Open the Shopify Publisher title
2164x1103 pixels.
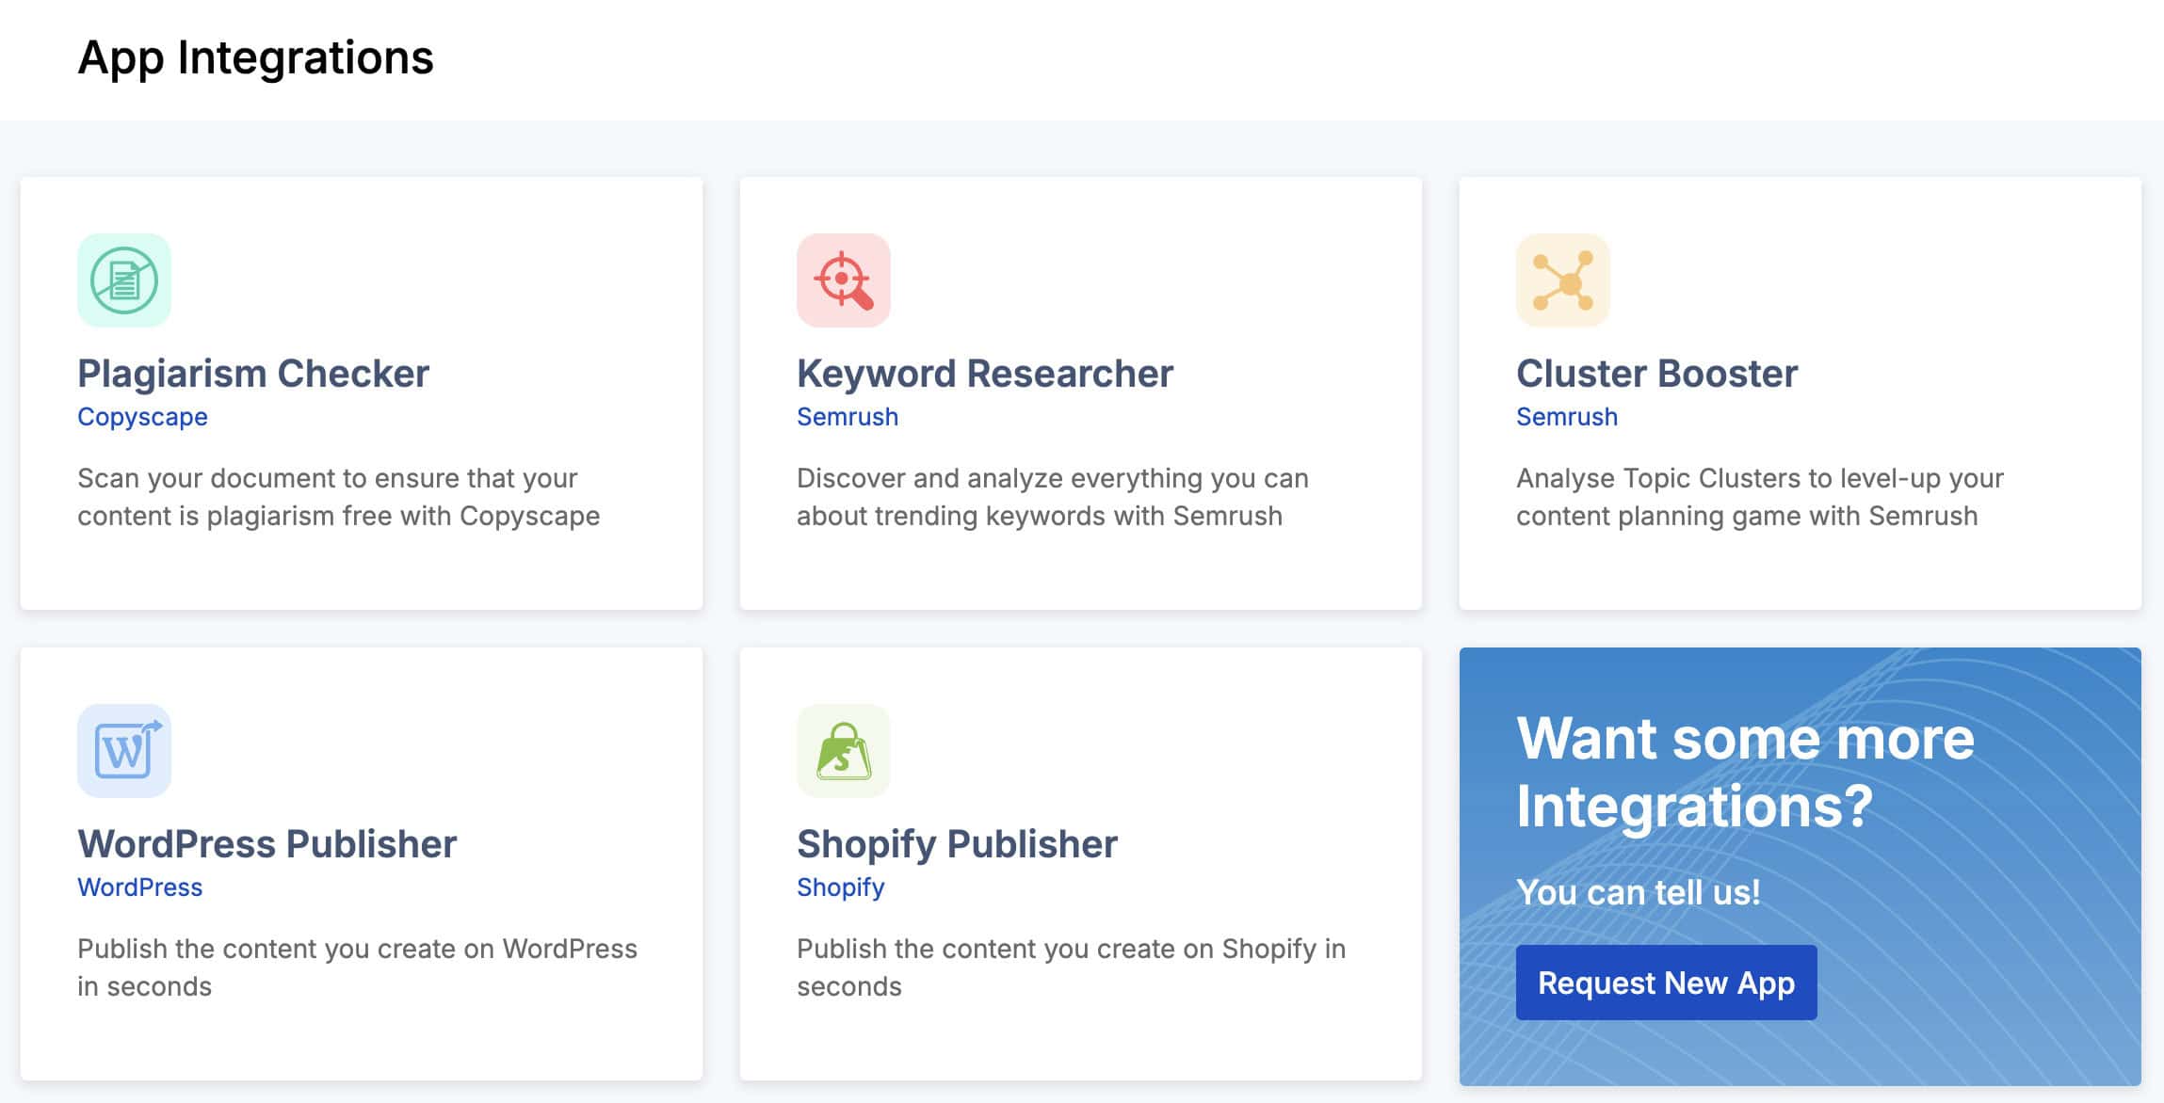[957, 844]
